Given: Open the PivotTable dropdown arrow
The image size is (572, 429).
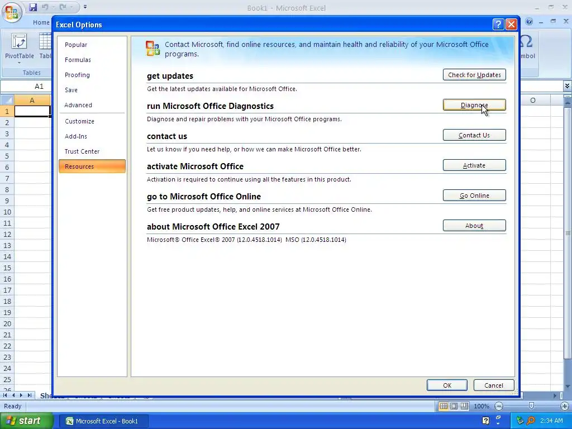Looking at the screenshot, I should point(19,63).
